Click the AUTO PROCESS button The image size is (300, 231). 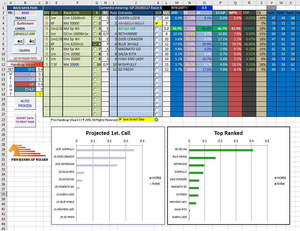click(x=25, y=104)
